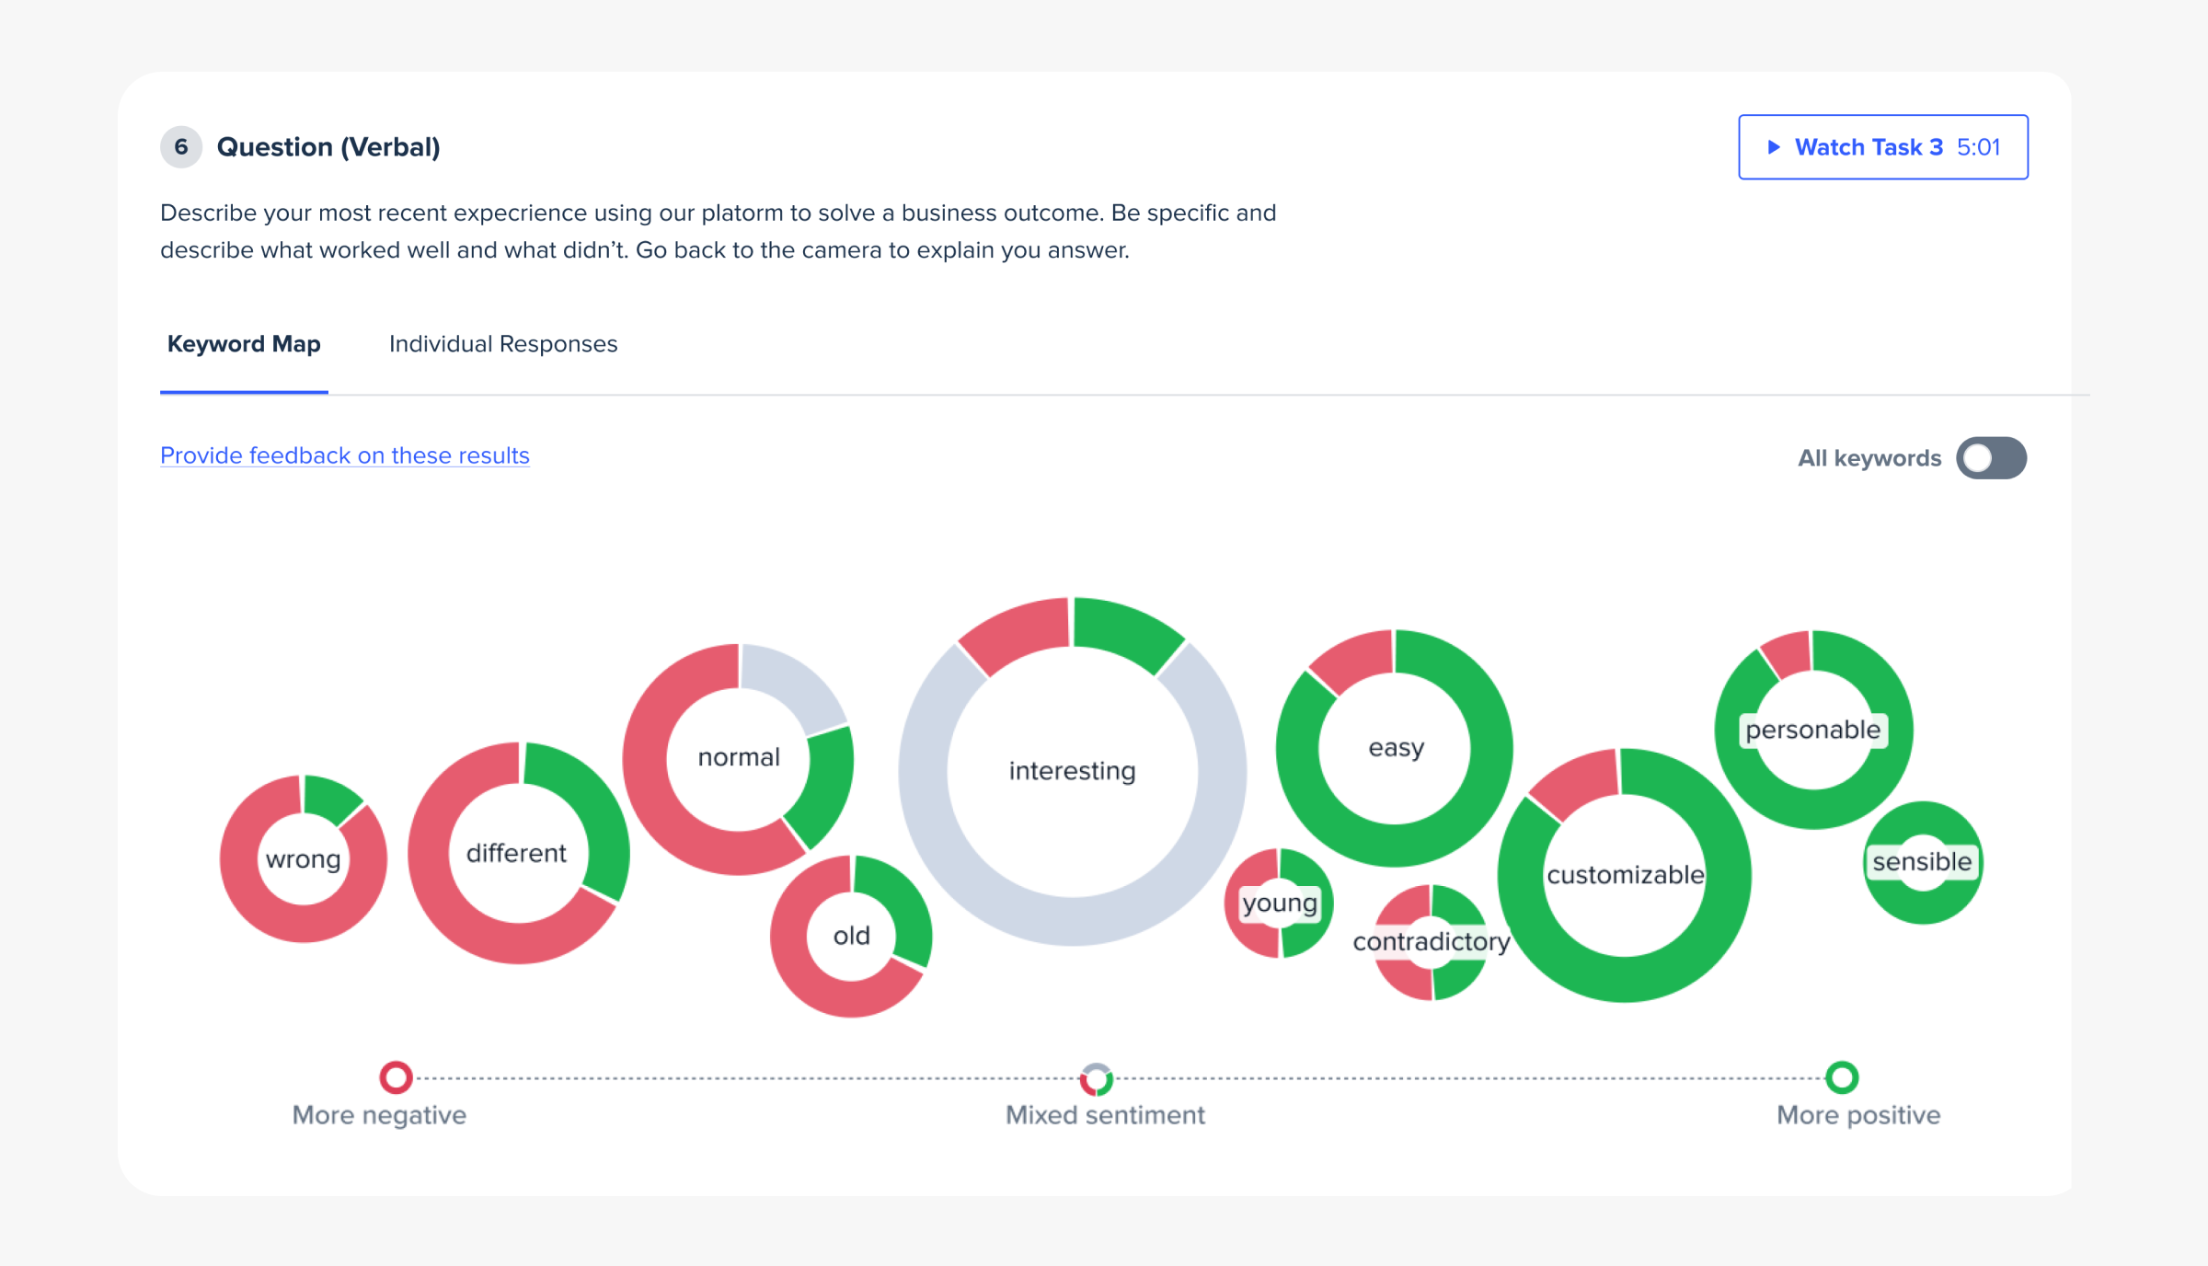Screen dimensions: 2208x1266
Task: Click the 'old' keyword donut
Action: click(851, 935)
